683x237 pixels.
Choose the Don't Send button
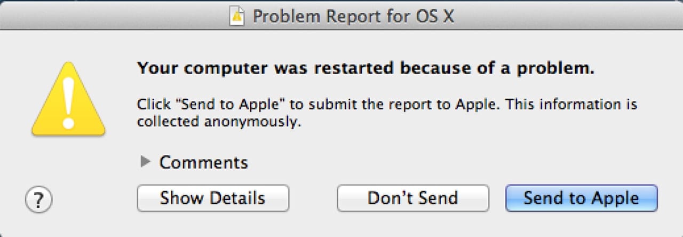point(412,198)
